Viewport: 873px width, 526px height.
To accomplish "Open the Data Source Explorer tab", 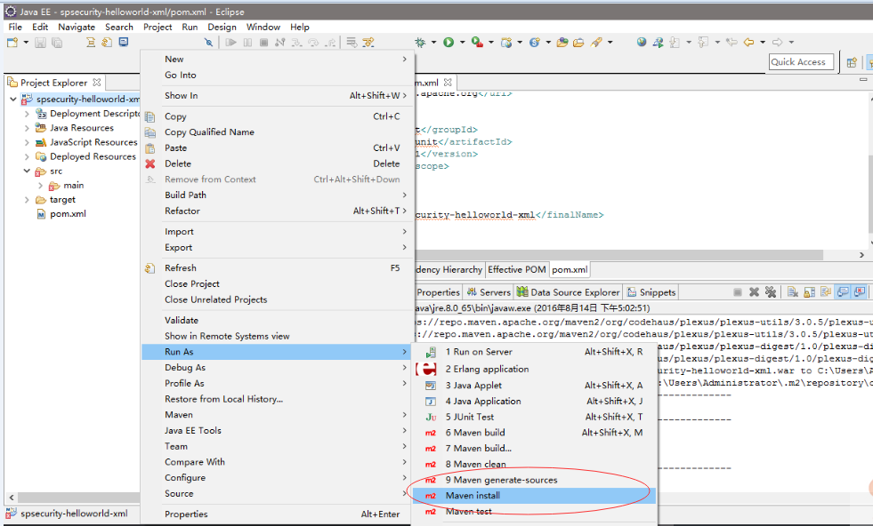I will (568, 292).
